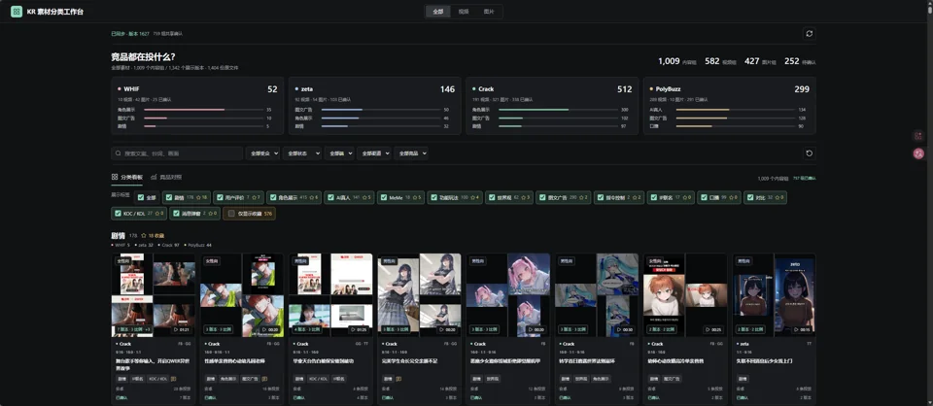Click the 582 视频组 stat

point(720,61)
